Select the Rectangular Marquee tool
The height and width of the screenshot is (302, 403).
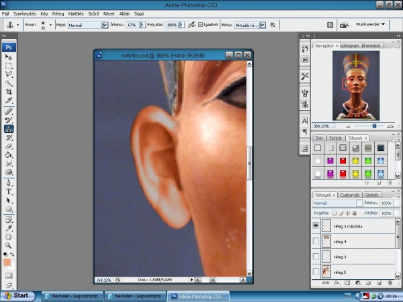9,66
